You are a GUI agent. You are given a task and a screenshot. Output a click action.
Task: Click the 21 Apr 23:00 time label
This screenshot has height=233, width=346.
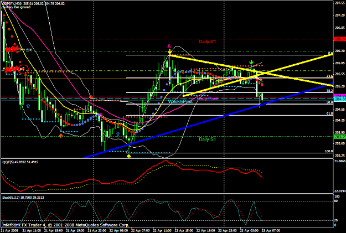97,230
